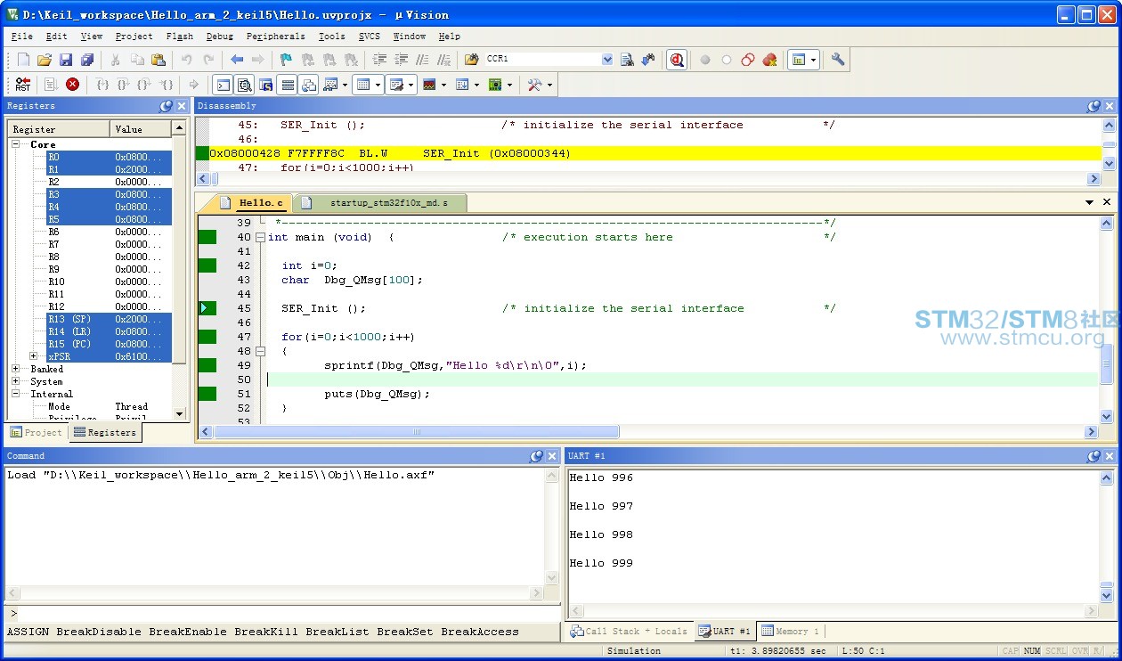Viewport: 1122px width, 661px height.
Task: Toggle the Symbols Window icon
Action: (266, 85)
